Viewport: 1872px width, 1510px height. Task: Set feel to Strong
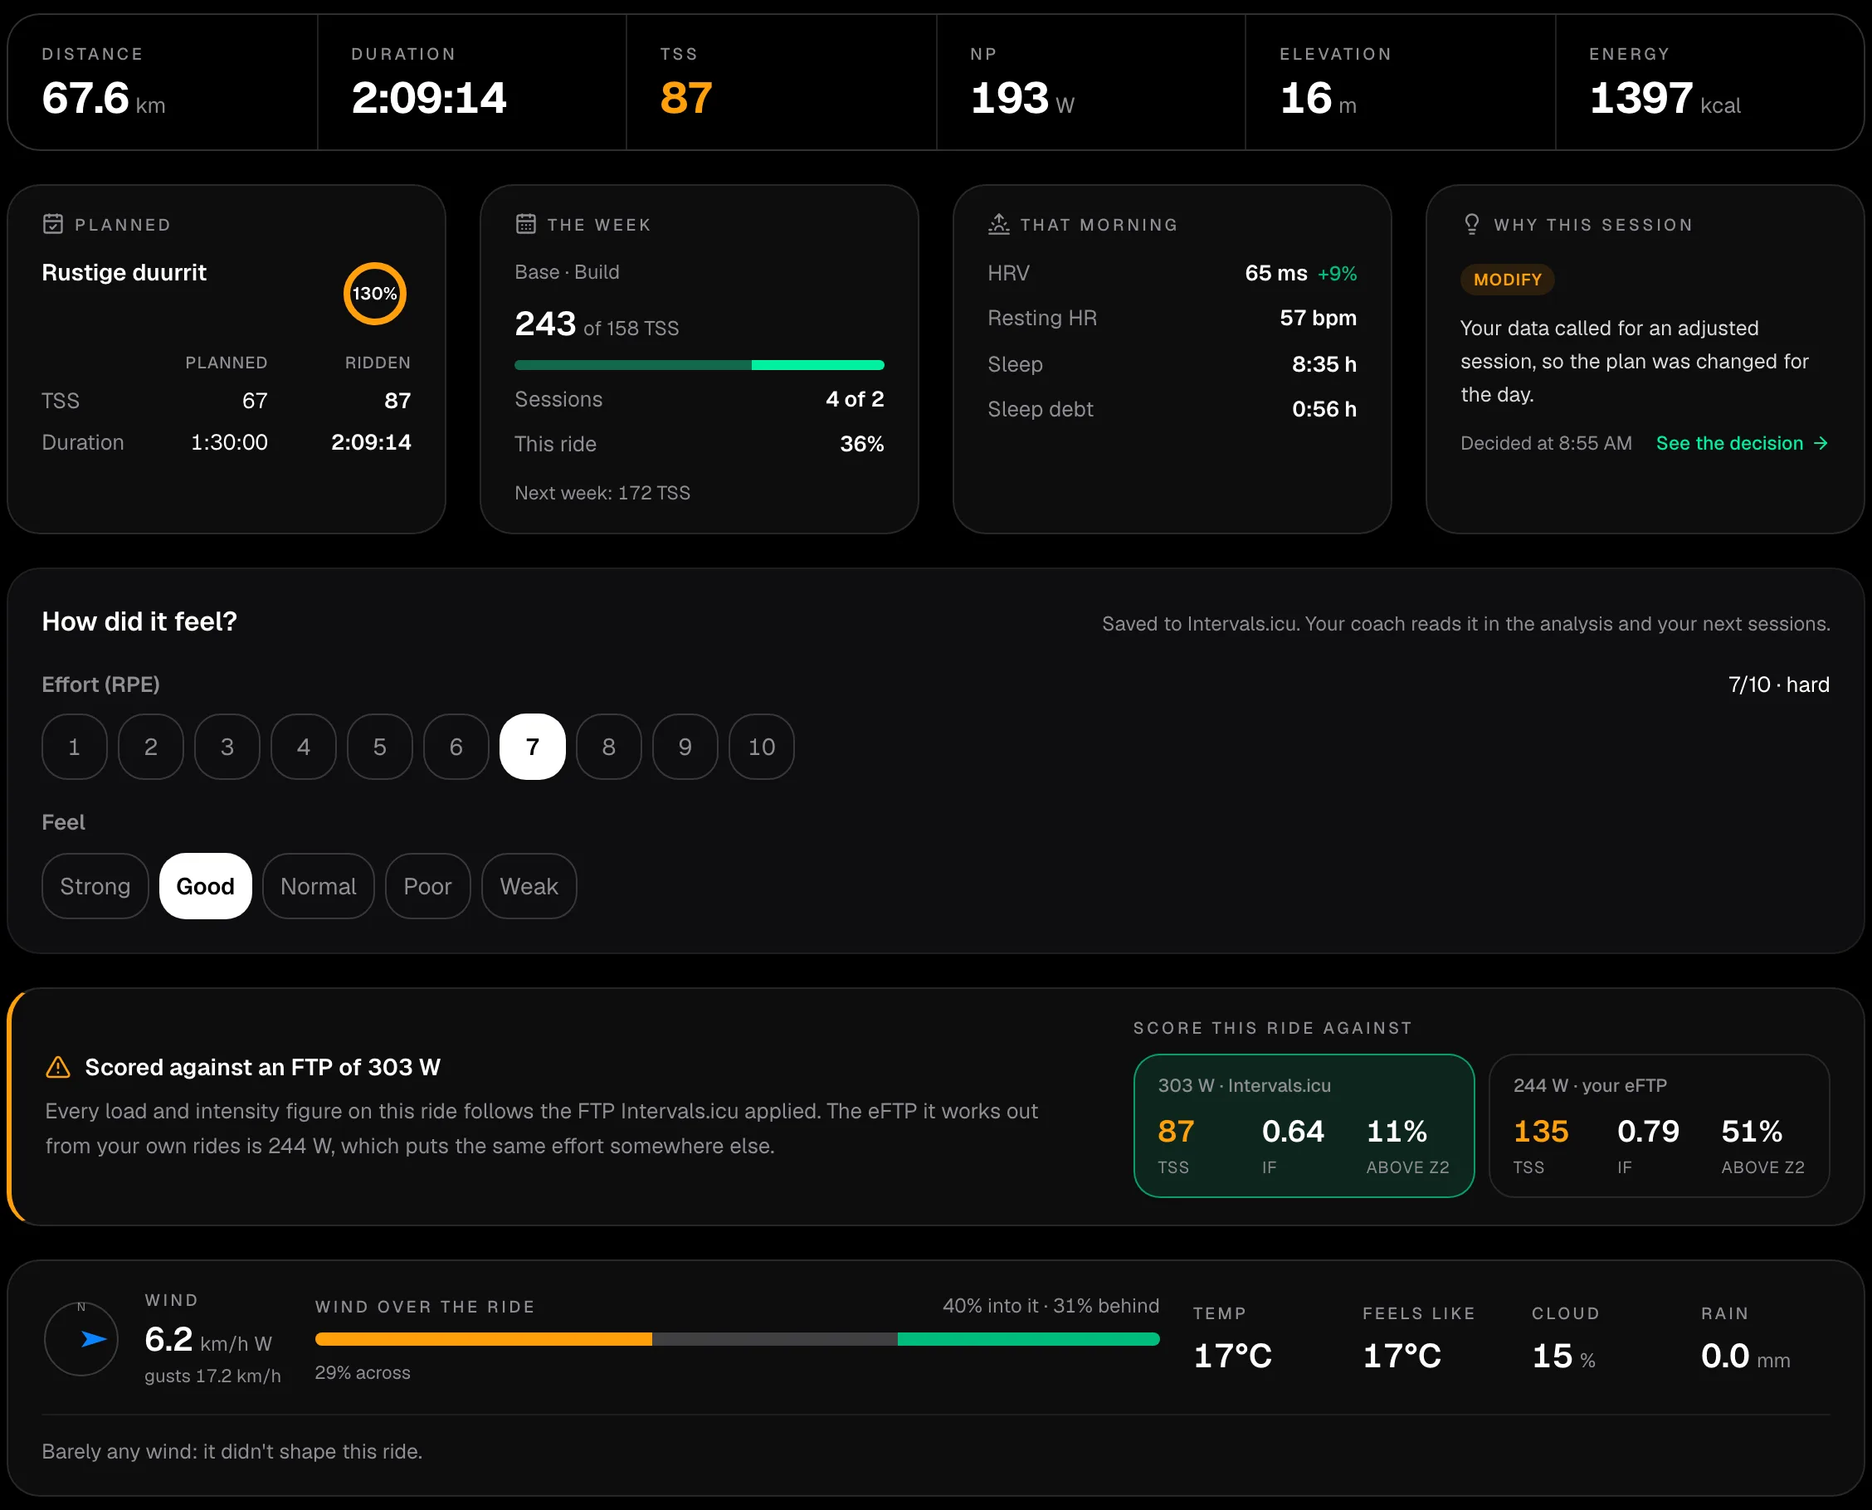coord(95,886)
